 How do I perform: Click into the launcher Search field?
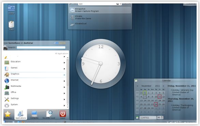click(x=41, y=47)
